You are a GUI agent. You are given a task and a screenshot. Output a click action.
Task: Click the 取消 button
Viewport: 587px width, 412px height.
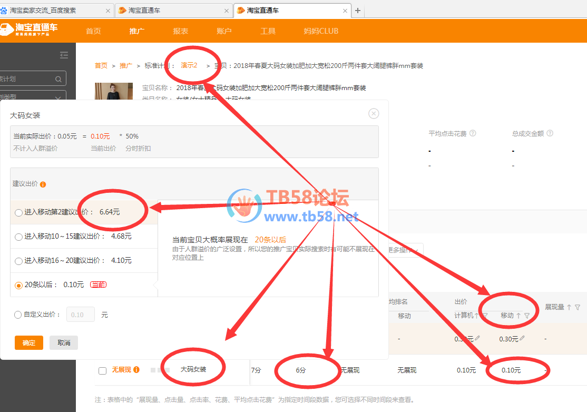click(x=64, y=343)
